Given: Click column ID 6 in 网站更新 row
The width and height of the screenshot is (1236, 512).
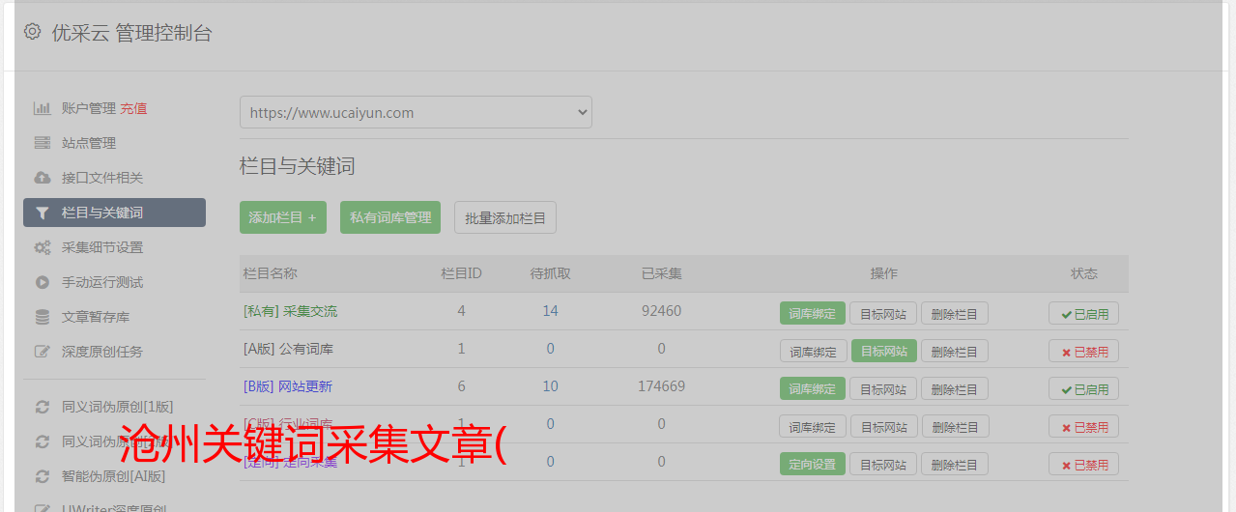Looking at the screenshot, I should click(x=461, y=386).
